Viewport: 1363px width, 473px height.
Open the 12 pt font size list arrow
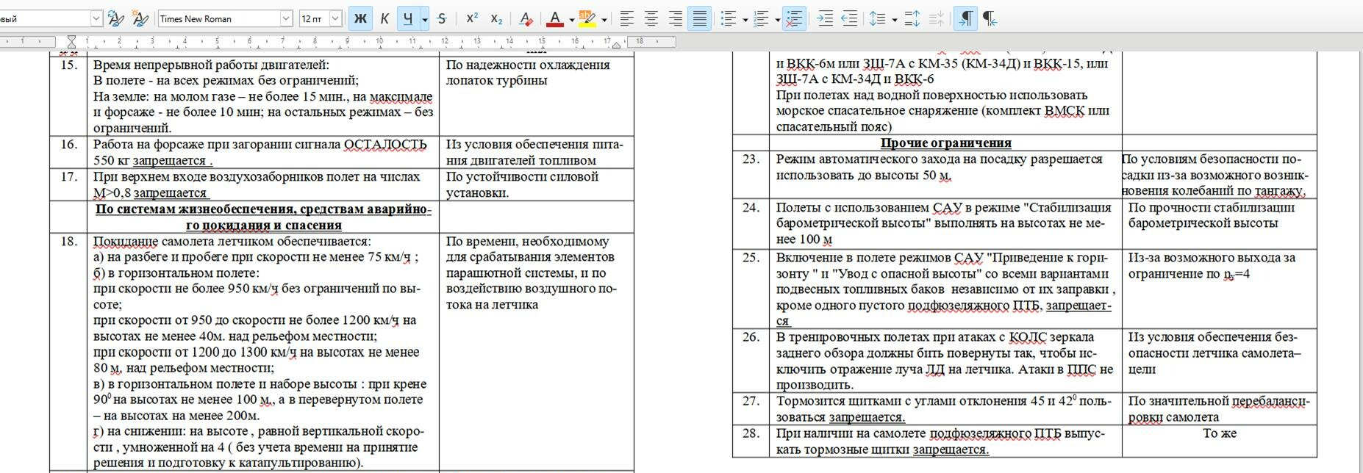point(336,18)
